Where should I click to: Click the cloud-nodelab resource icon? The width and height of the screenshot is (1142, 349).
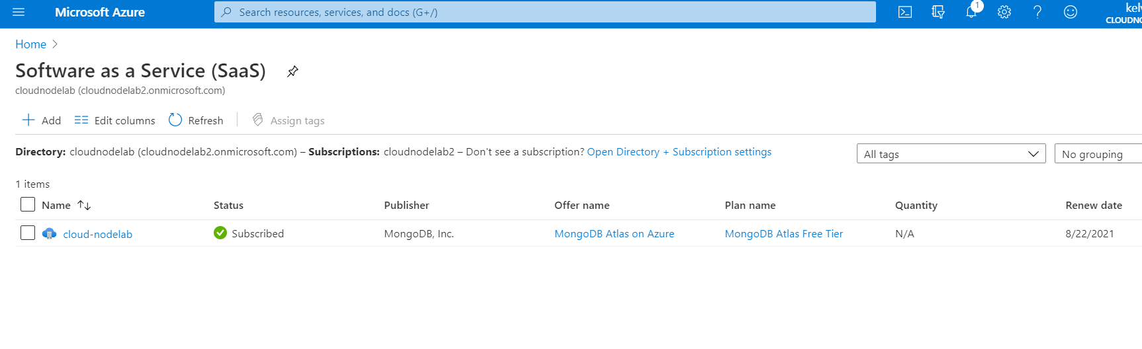click(x=49, y=233)
